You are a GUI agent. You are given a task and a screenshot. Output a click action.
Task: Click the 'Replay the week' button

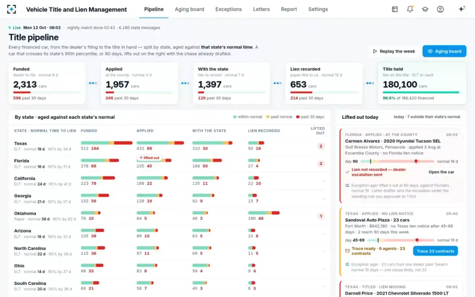(x=394, y=51)
